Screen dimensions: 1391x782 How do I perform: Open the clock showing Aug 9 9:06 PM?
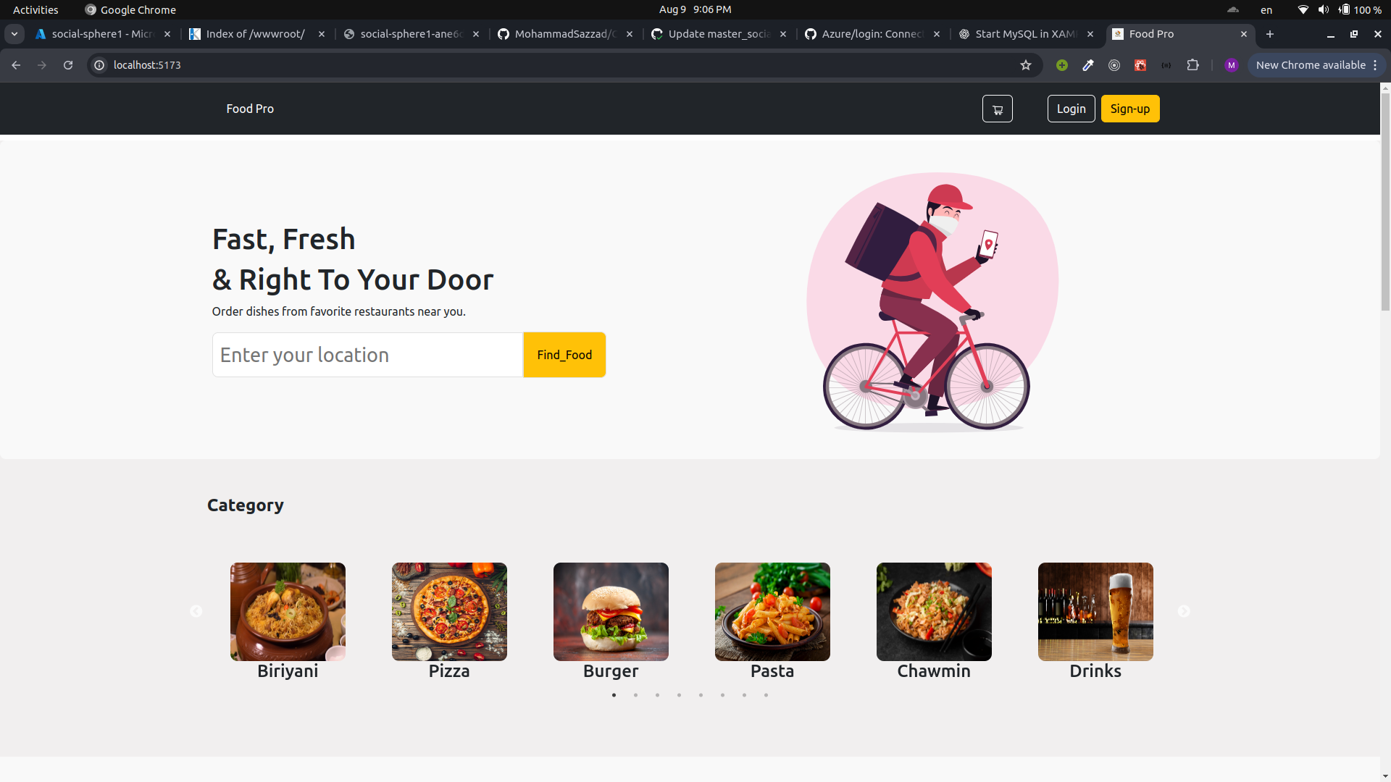695,9
